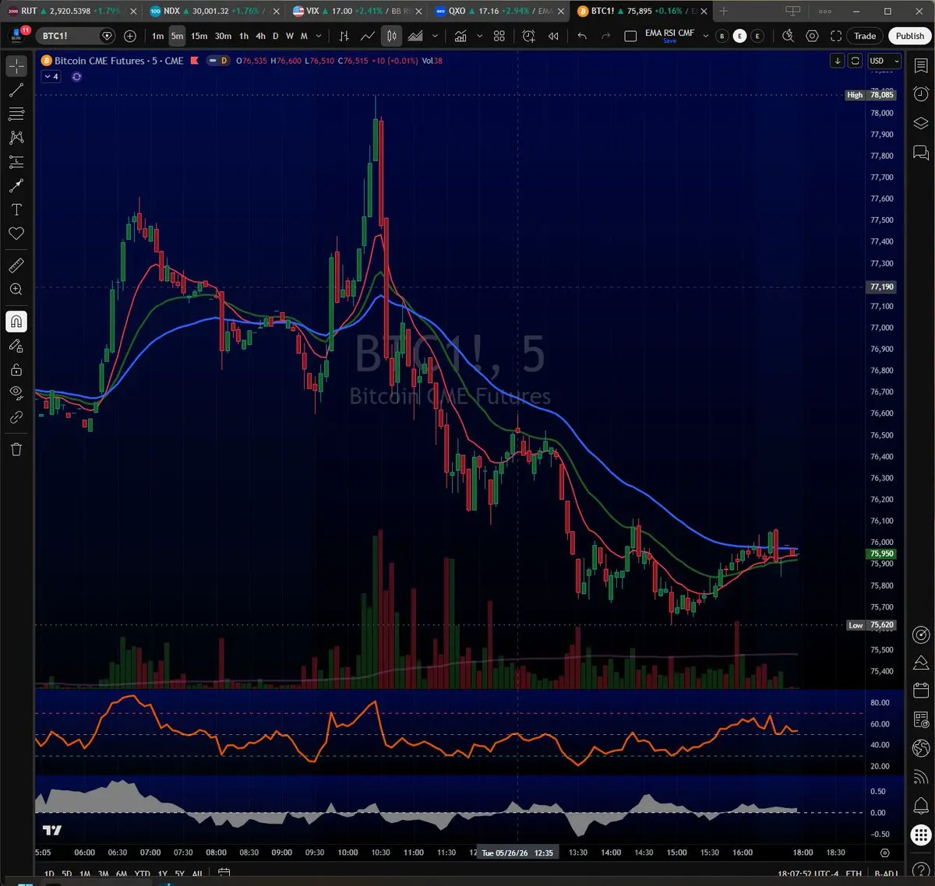Screen dimensions: 935x886
Task: Open the indicators menu icon
Action: [x=460, y=36]
